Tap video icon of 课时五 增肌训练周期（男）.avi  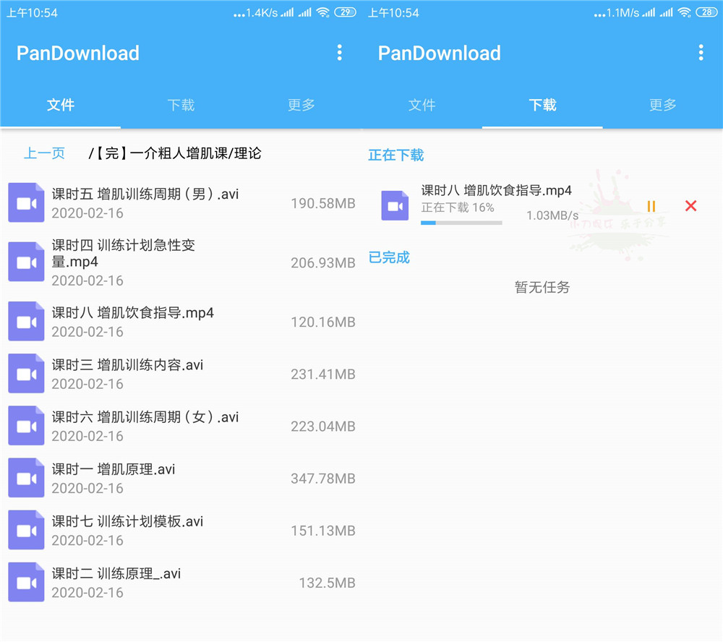pos(26,202)
